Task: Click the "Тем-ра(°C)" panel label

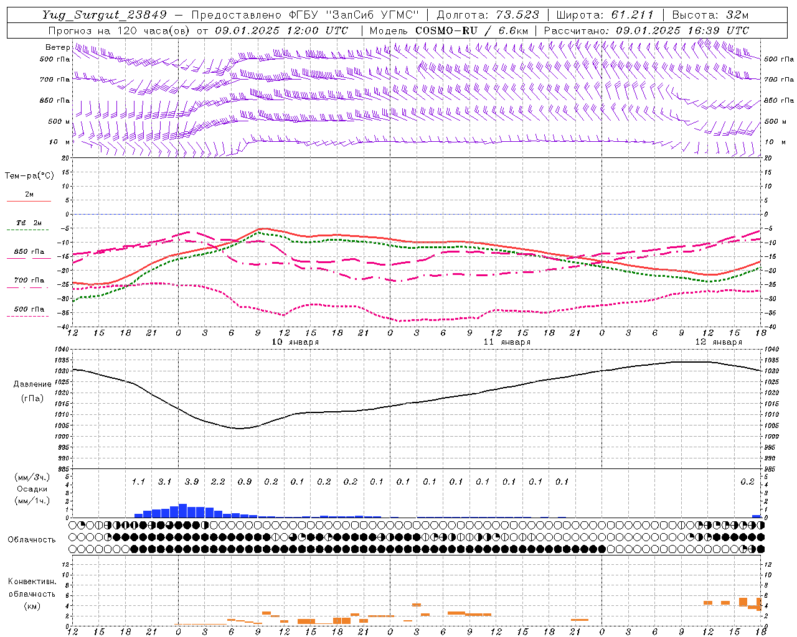Action: (x=29, y=176)
